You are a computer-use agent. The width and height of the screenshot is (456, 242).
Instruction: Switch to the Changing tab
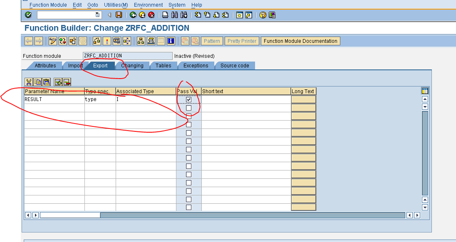click(132, 66)
